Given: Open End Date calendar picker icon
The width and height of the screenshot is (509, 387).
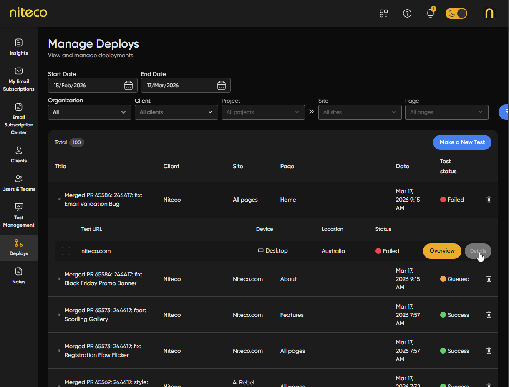Looking at the screenshot, I should 222,86.
